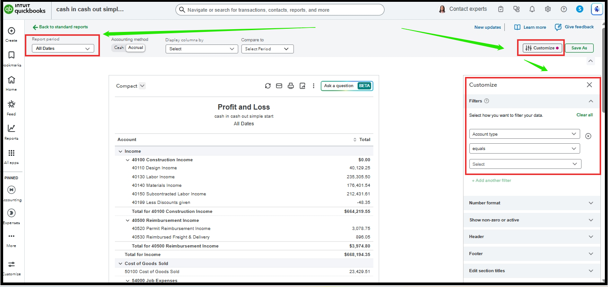The height and width of the screenshot is (287, 608).
Task: Click Clear all filters link
Action: coord(585,115)
